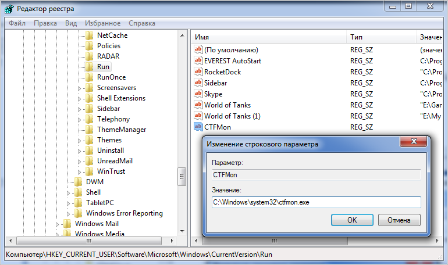Click the Uninstall folder icon

pos(90,151)
